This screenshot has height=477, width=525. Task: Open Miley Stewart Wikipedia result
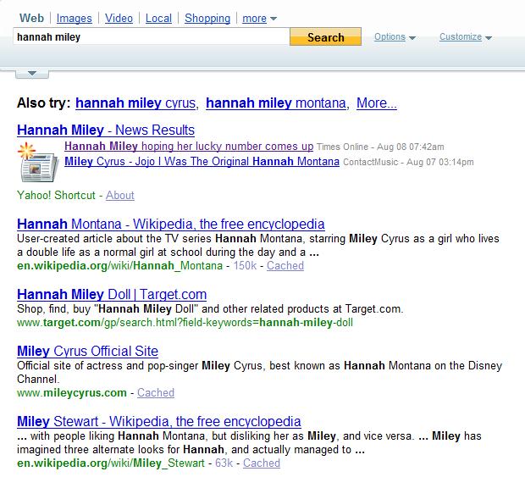tap(159, 421)
